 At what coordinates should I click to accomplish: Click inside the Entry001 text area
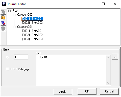click(71, 70)
